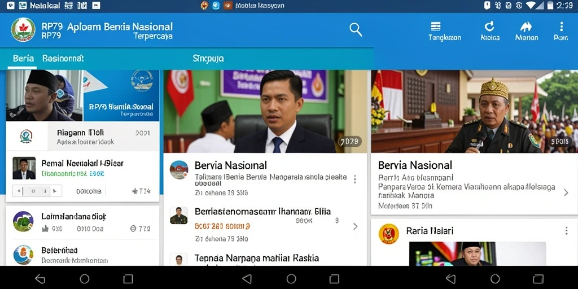This screenshot has height=289, width=578.
Task: Open the Riagann Tloli channel logo
Action: click(26, 137)
